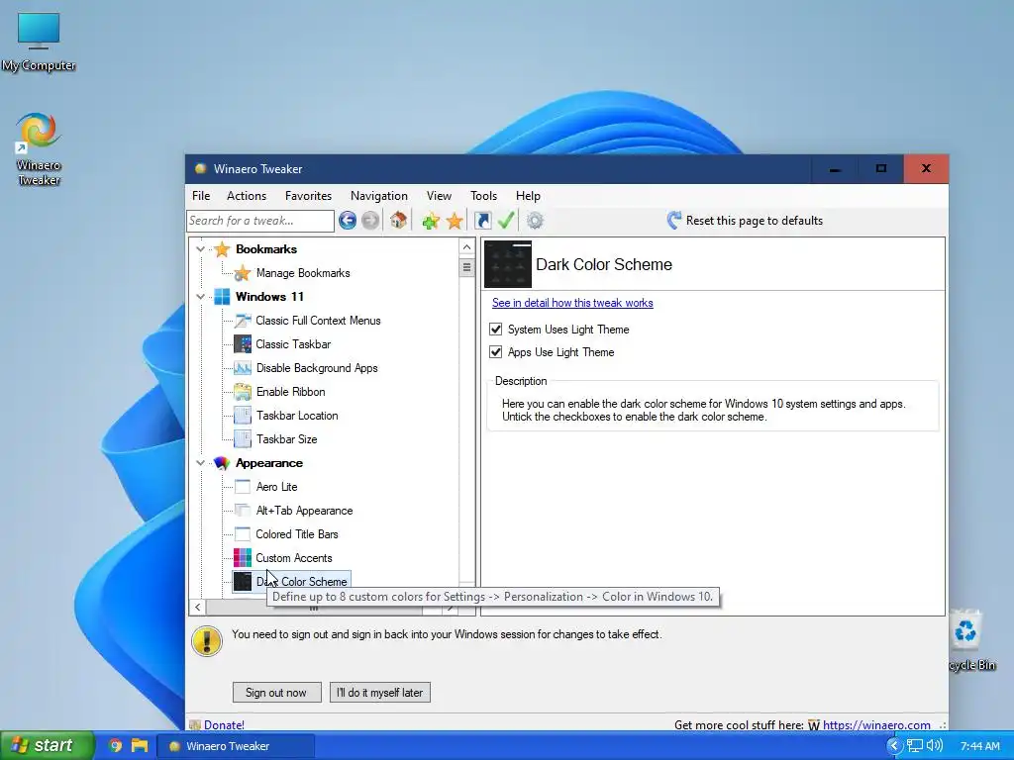Click the My Computer desktop icon
The height and width of the screenshot is (760, 1014).
[39, 42]
